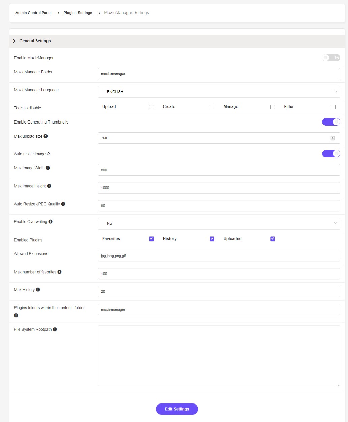348x422 pixels.
Task: Click the icon inside the Max upload size field
Action: pos(333,138)
